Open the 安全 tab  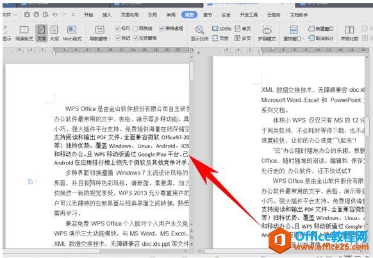pyautogui.click(x=226, y=15)
